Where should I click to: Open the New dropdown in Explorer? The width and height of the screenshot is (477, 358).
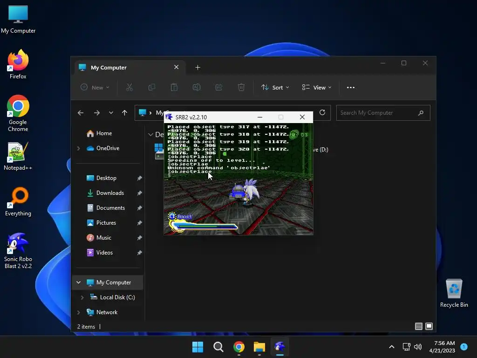point(95,87)
